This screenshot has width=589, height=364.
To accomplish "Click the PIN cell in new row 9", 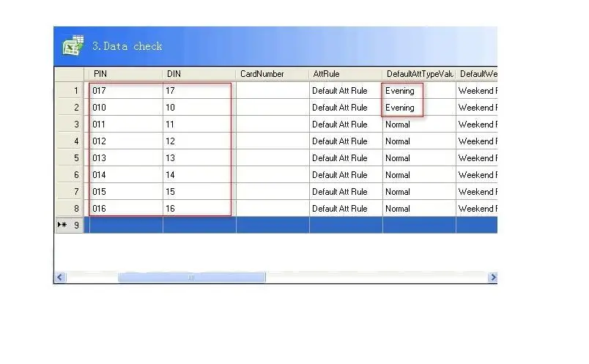I will [x=125, y=225].
